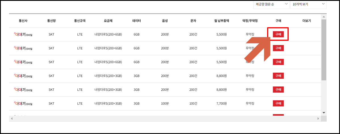Click the 7,700원 monthly price cell
The height and width of the screenshot is (134, 340).
point(221,103)
